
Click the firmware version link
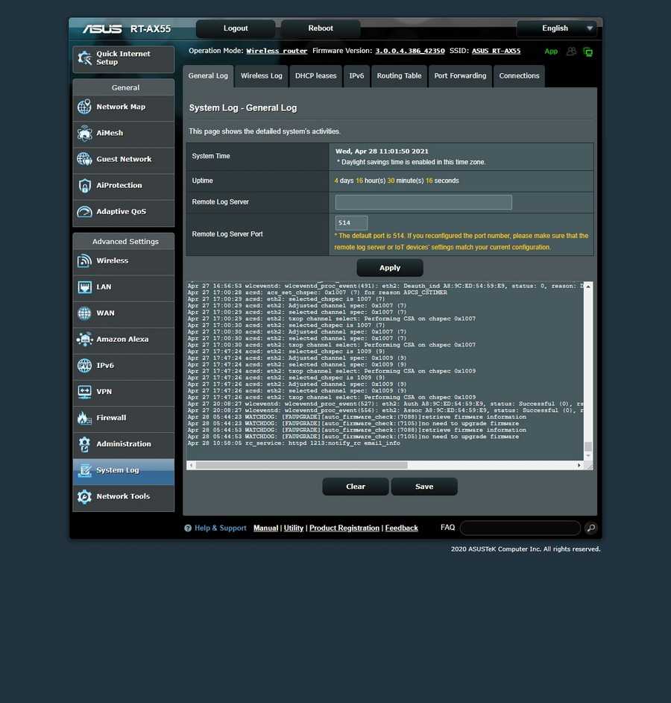pyautogui.click(x=409, y=51)
